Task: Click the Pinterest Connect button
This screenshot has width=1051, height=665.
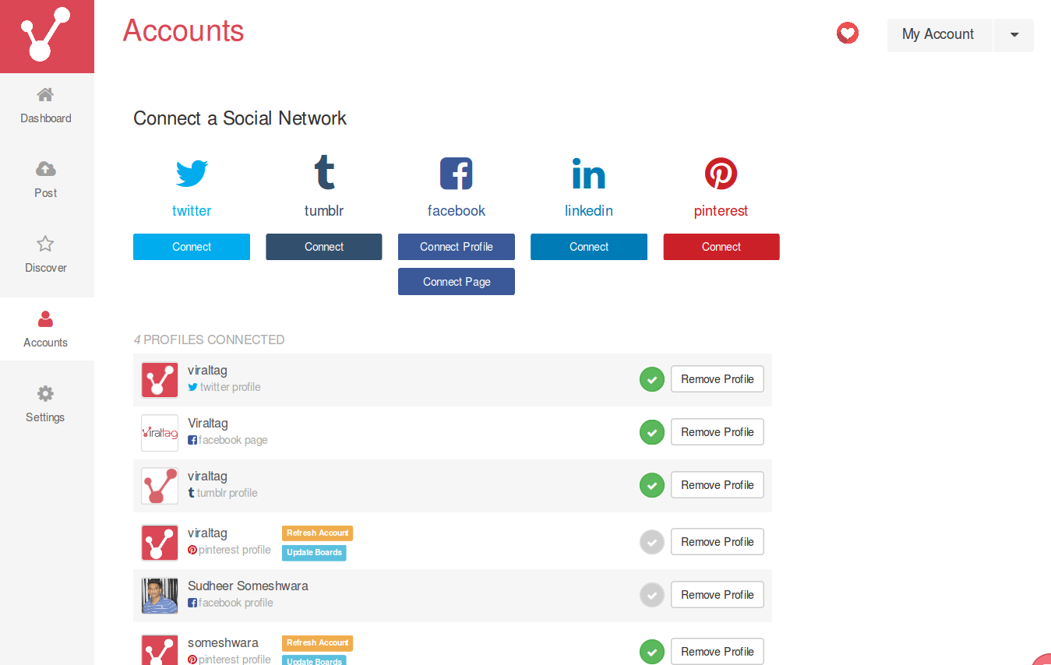Action: click(721, 247)
